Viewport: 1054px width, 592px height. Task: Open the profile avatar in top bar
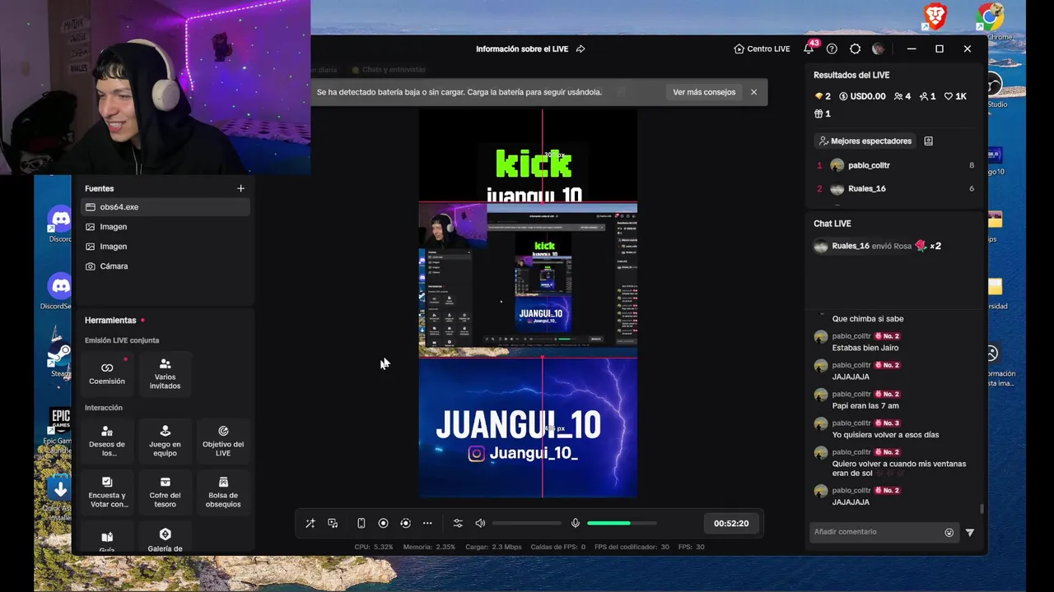tap(879, 49)
